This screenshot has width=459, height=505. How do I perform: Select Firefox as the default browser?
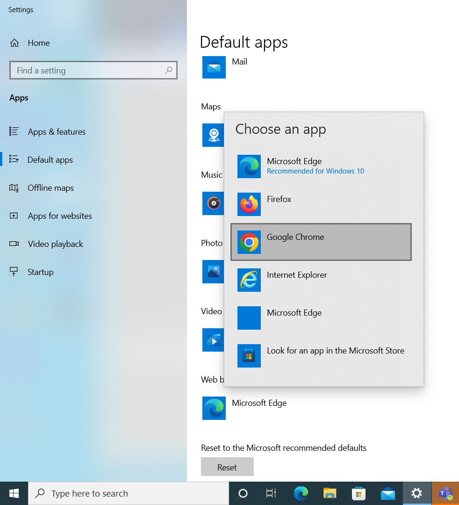(x=321, y=204)
